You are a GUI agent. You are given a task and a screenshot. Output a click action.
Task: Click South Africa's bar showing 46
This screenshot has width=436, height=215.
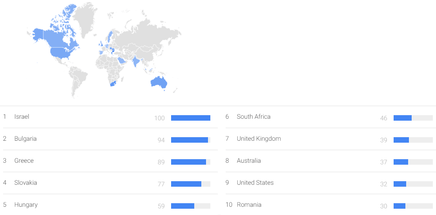tap(403, 118)
